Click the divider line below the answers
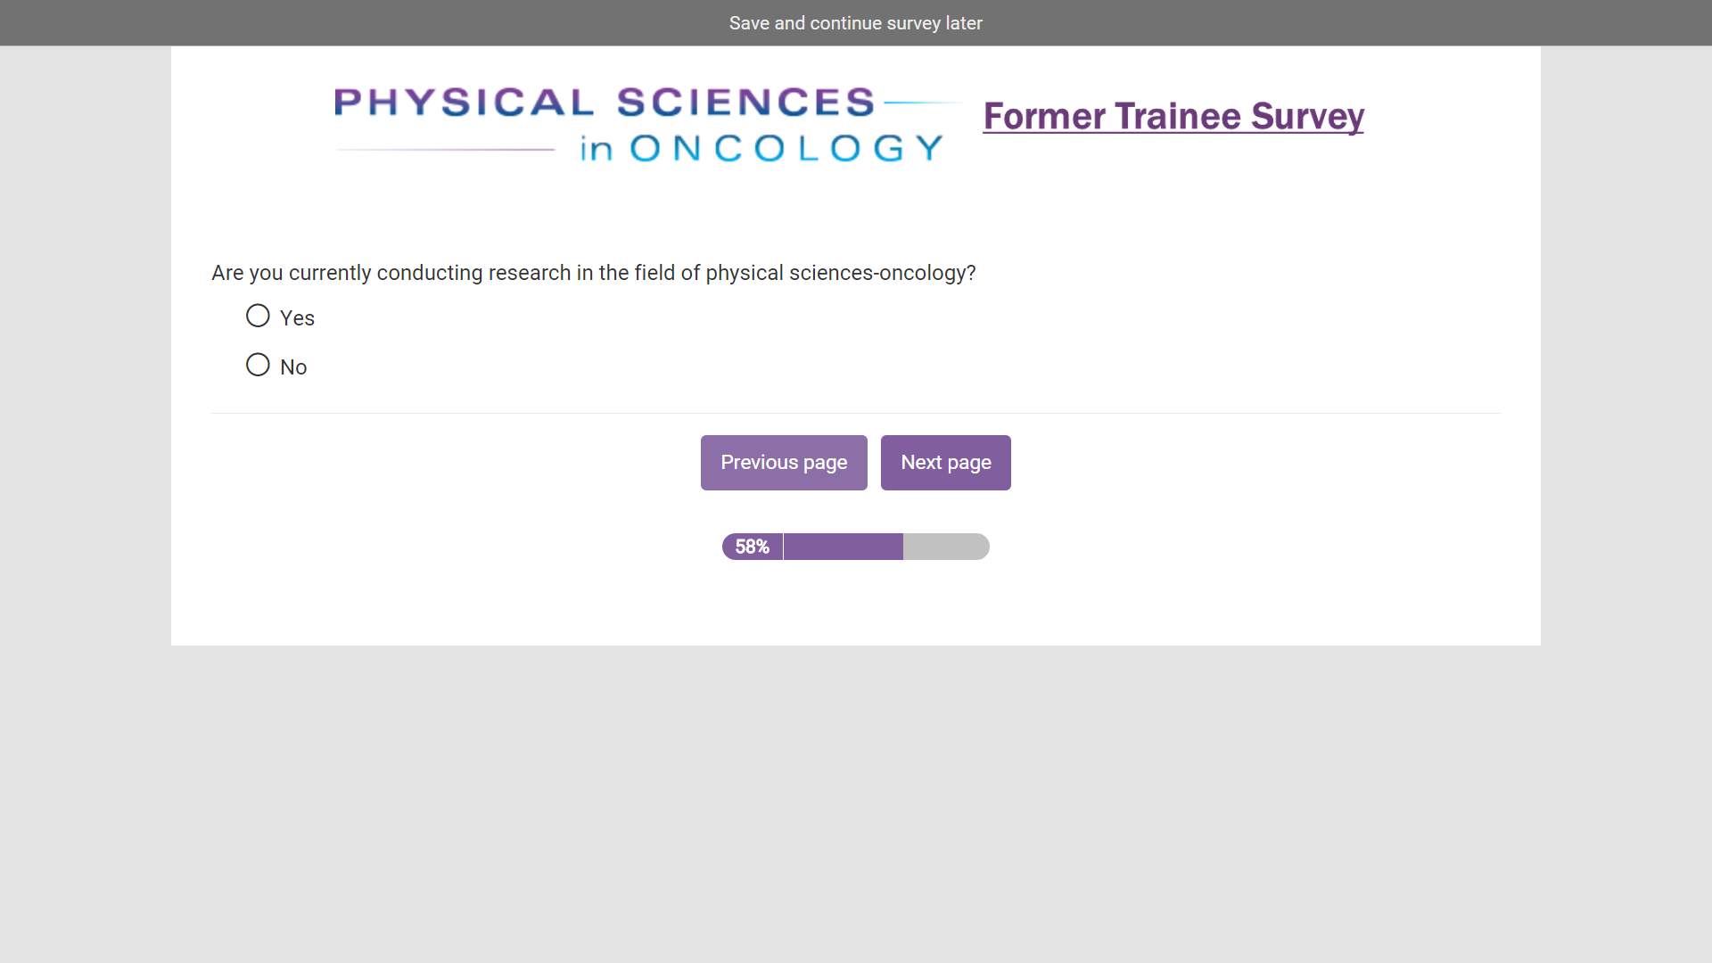The image size is (1712, 963). (855, 413)
